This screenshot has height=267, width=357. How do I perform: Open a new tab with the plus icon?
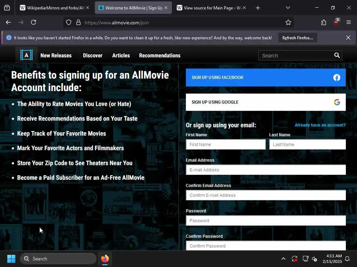258,8
